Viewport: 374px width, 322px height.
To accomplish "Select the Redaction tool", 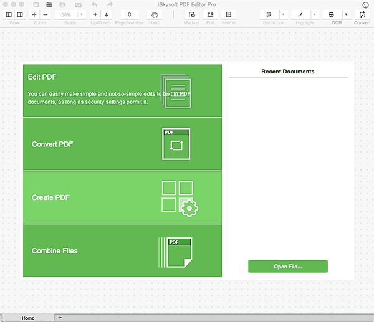I will (269, 15).
